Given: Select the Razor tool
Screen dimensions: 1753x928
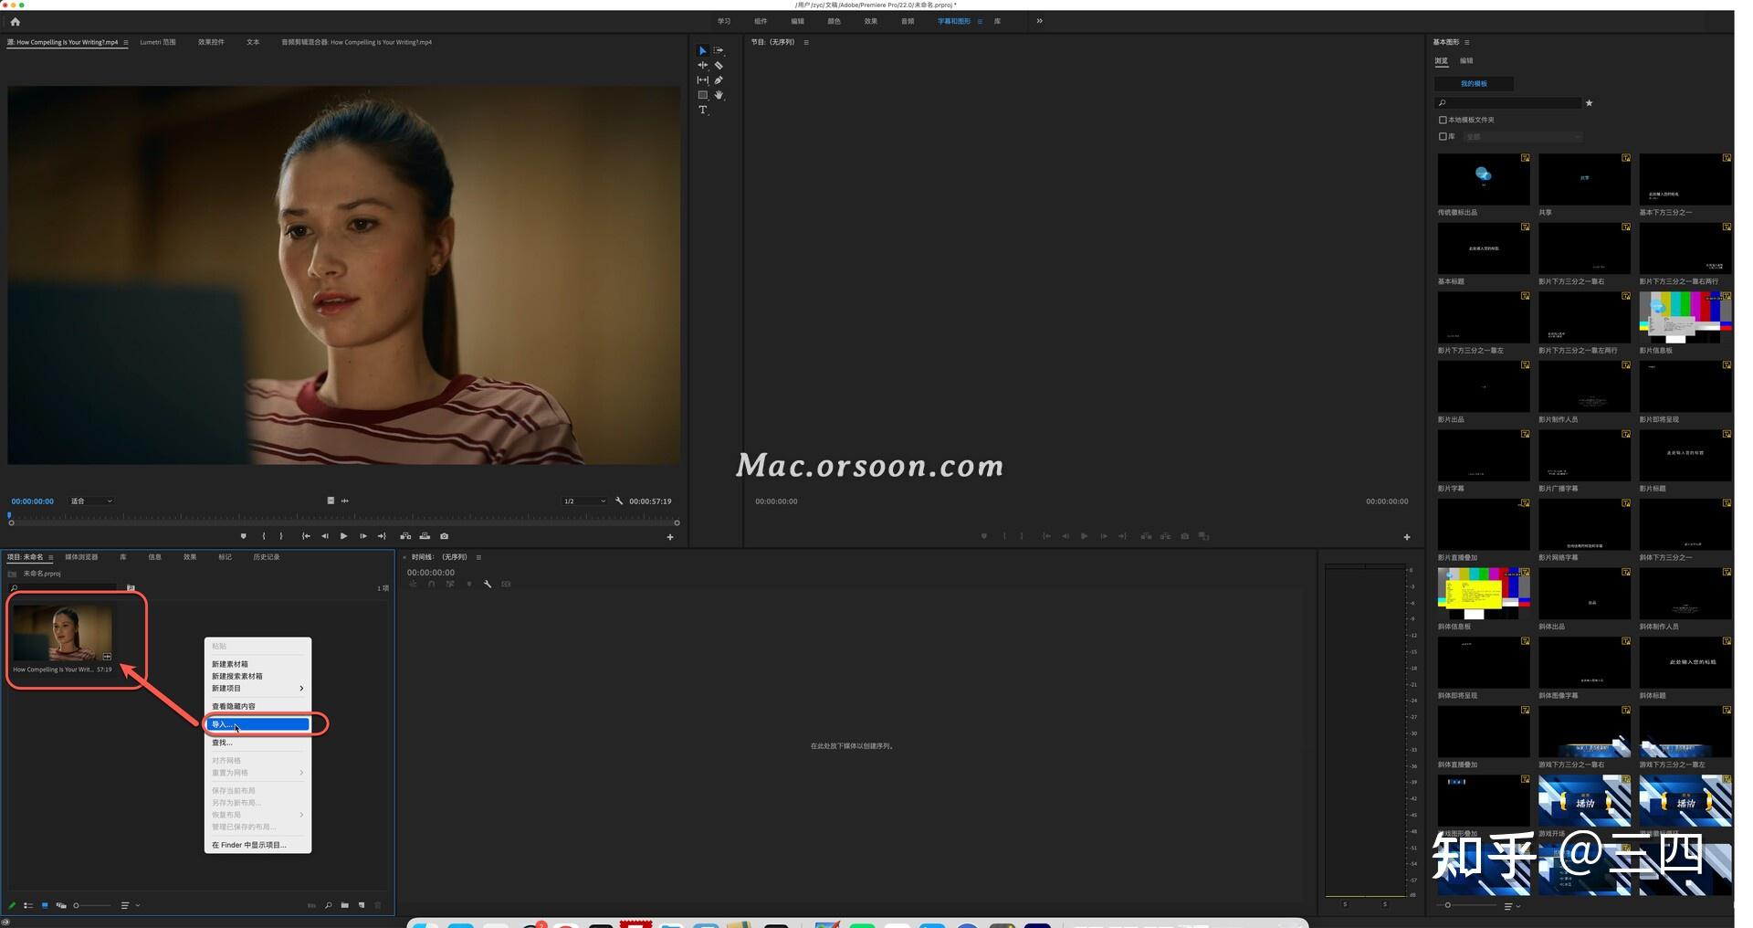Looking at the screenshot, I should point(719,65).
